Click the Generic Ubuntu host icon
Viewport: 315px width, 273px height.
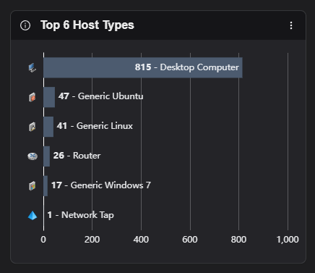tap(33, 97)
